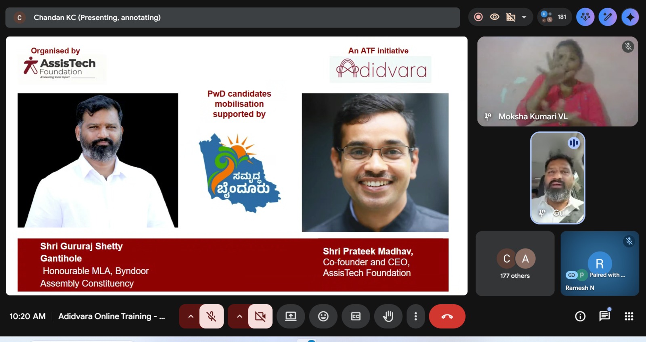Open the three-dot more options menu
Image resolution: width=646 pixels, height=342 pixels.
(x=415, y=317)
